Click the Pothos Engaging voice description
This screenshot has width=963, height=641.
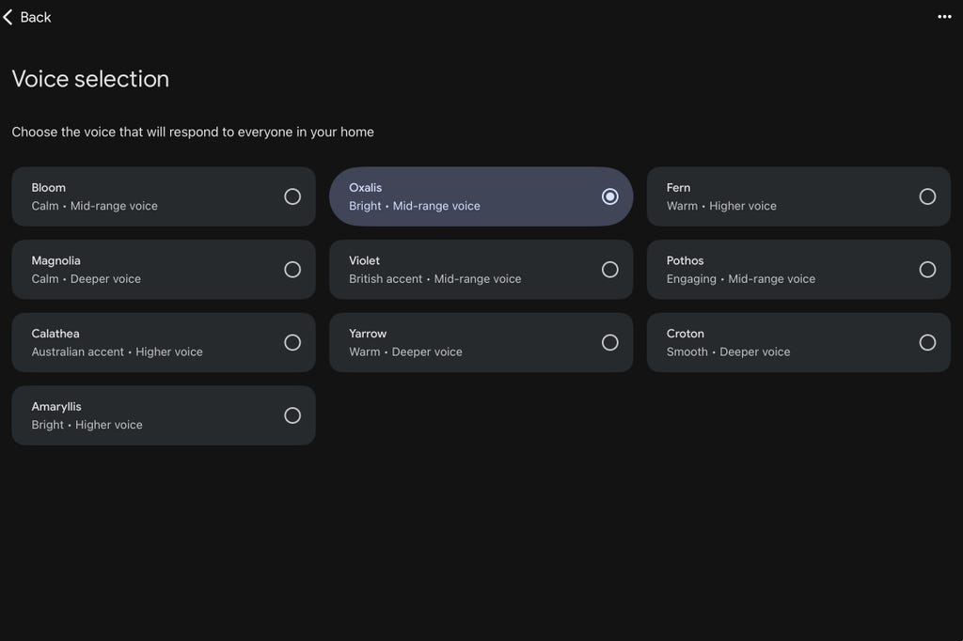coord(740,279)
